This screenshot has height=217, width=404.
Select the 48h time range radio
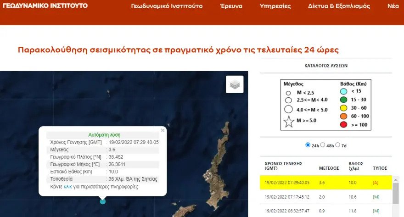[323, 145]
